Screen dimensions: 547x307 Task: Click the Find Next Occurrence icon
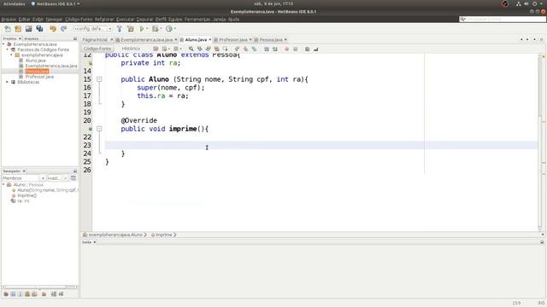click(209, 49)
